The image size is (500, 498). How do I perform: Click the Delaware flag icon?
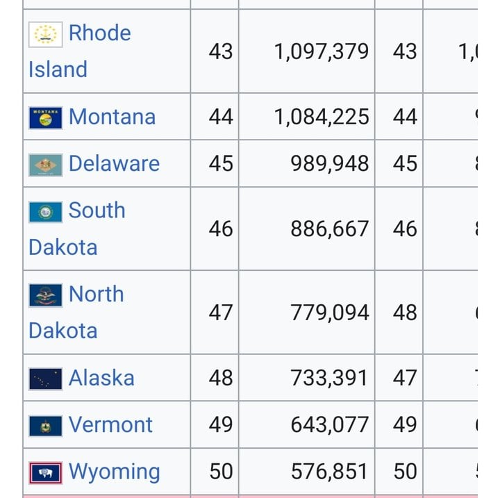[46, 165]
